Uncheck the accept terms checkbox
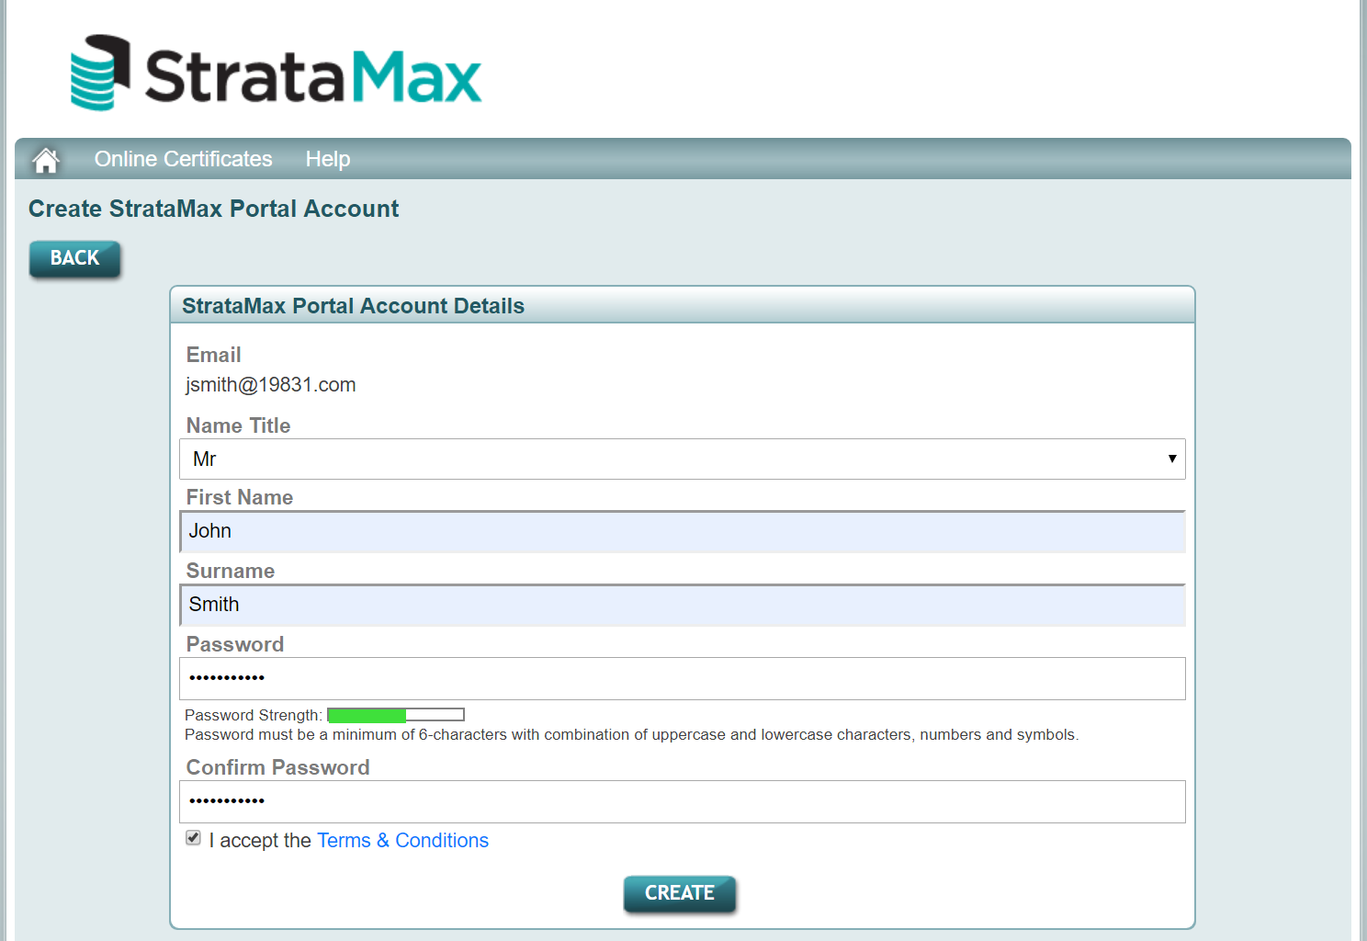Image resolution: width=1367 pixels, height=941 pixels. click(x=193, y=838)
